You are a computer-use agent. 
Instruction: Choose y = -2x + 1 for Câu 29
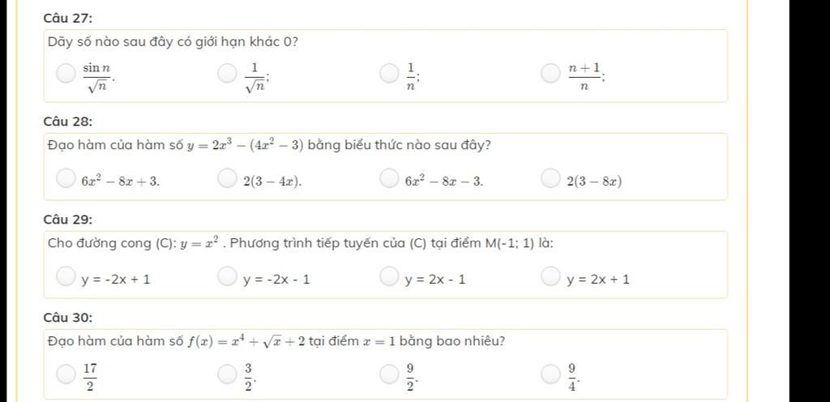pyautogui.click(x=66, y=277)
